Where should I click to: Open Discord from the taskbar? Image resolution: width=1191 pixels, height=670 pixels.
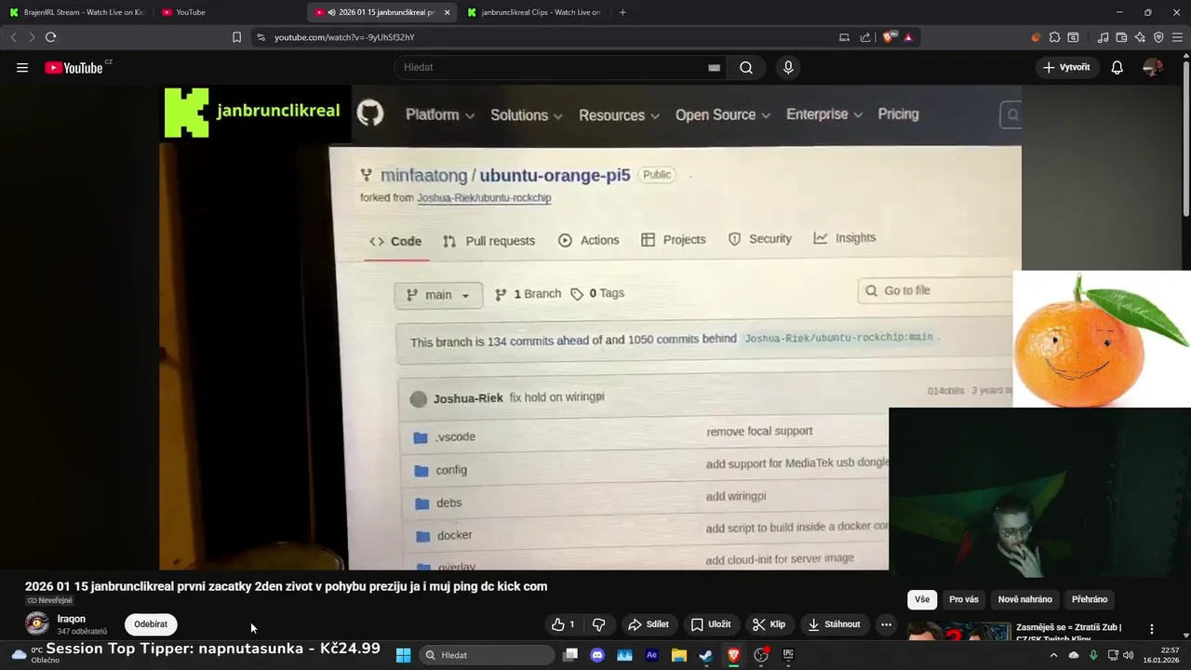(x=597, y=655)
